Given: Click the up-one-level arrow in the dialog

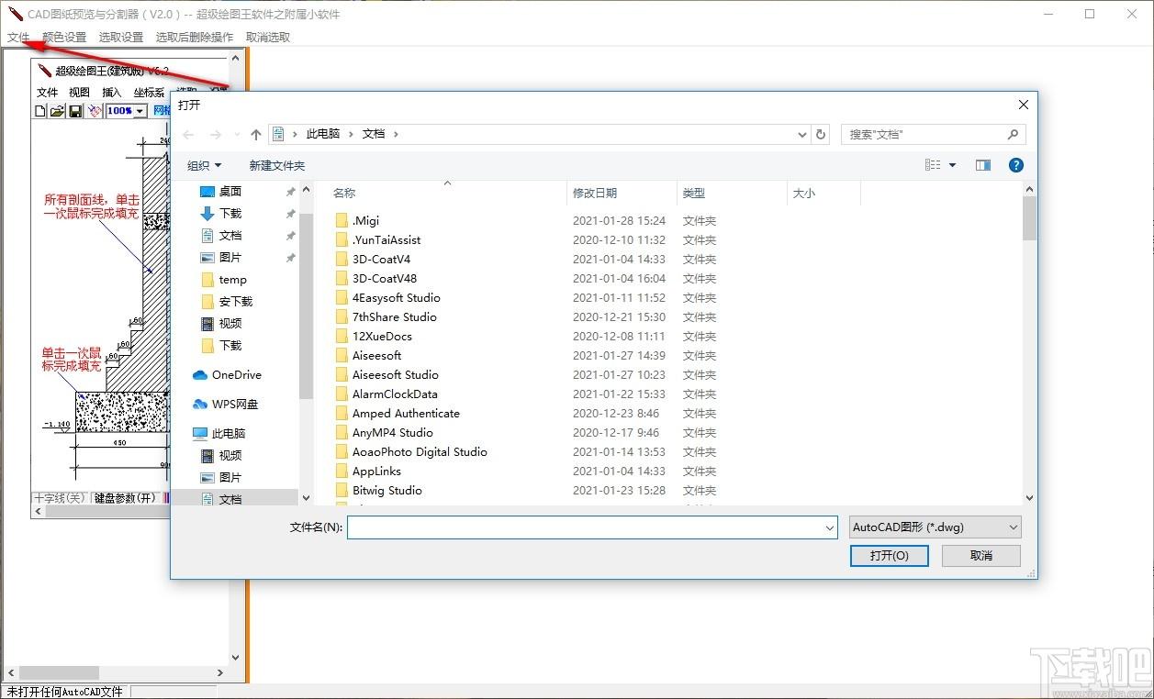Looking at the screenshot, I should (255, 134).
